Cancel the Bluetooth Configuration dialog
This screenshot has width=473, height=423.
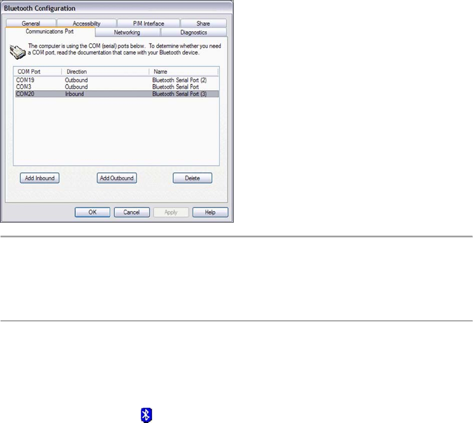tap(131, 212)
